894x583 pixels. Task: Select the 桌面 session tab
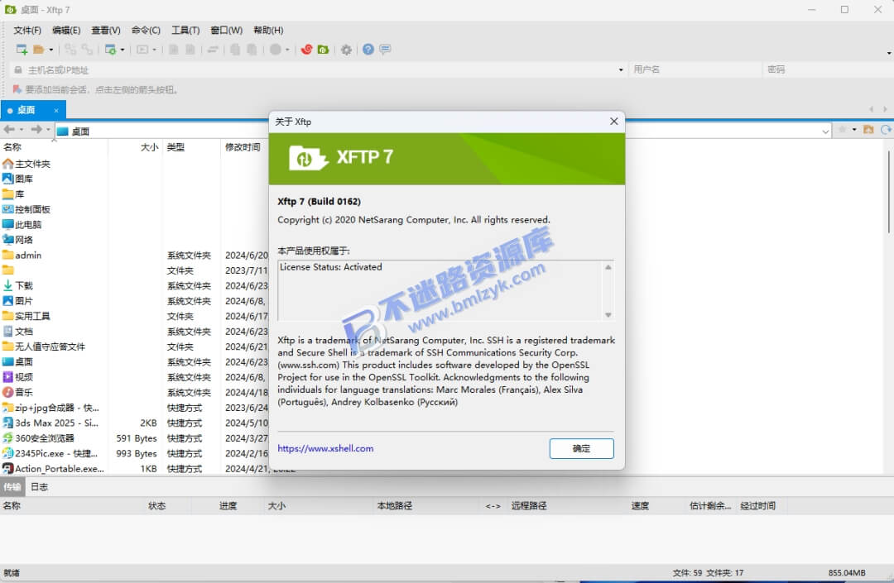pos(33,111)
